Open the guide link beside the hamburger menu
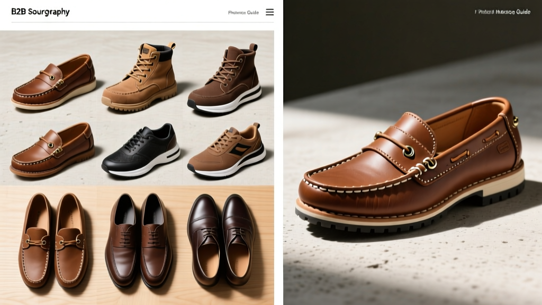 point(243,13)
